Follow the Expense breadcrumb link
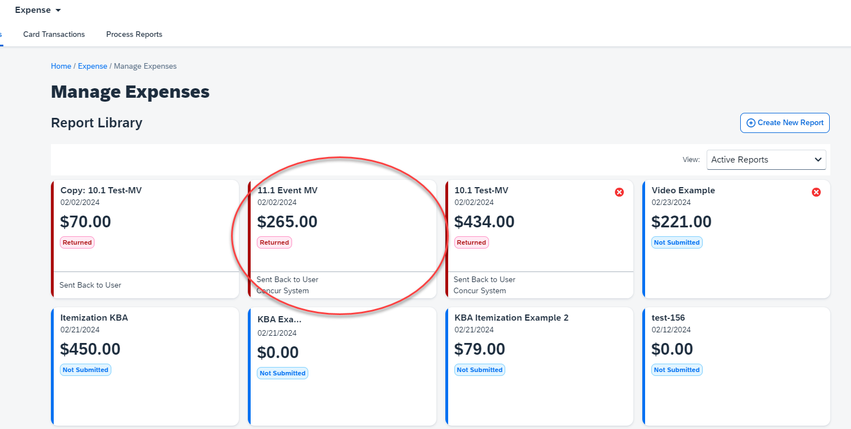The width and height of the screenshot is (851, 429). [x=92, y=66]
